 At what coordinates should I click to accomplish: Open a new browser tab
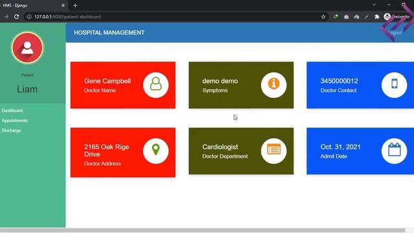(75, 5)
